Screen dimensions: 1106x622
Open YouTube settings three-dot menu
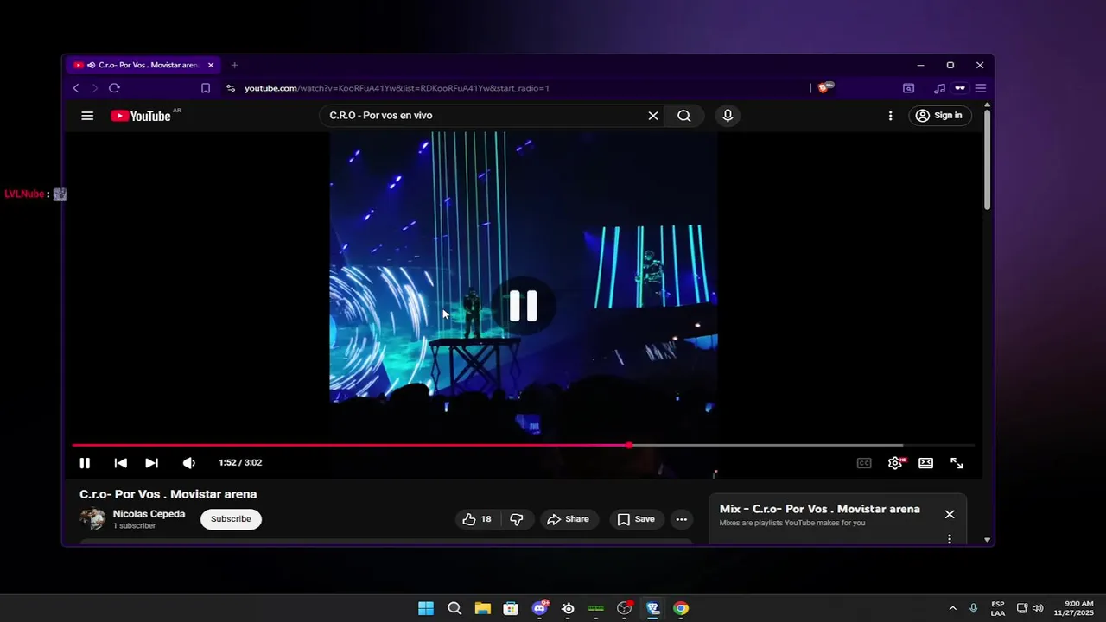pyautogui.click(x=891, y=116)
